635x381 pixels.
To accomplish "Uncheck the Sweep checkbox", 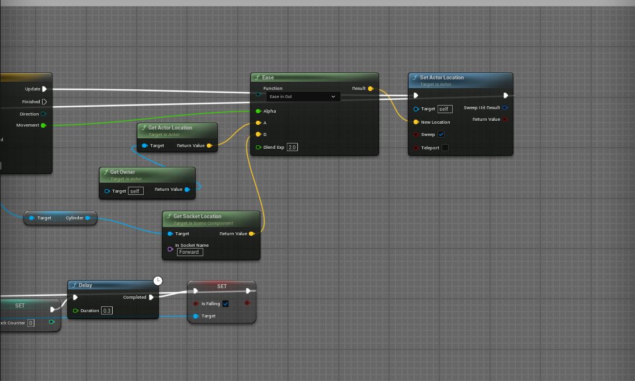I will 441,135.
